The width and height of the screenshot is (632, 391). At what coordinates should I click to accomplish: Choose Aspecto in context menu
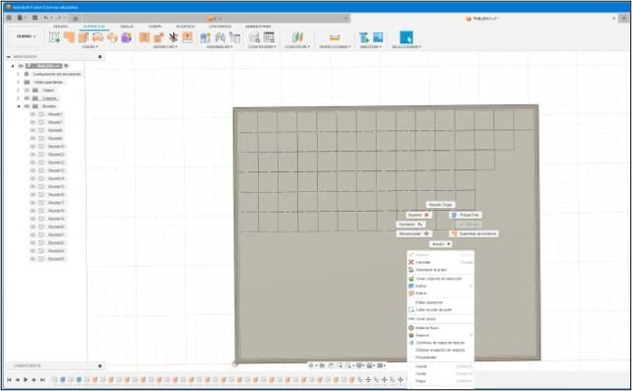point(422,335)
